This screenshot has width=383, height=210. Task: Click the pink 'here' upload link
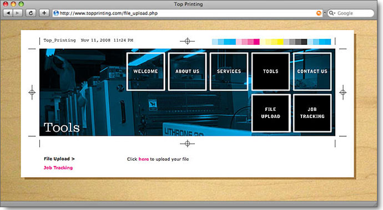(x=144, y=159)
